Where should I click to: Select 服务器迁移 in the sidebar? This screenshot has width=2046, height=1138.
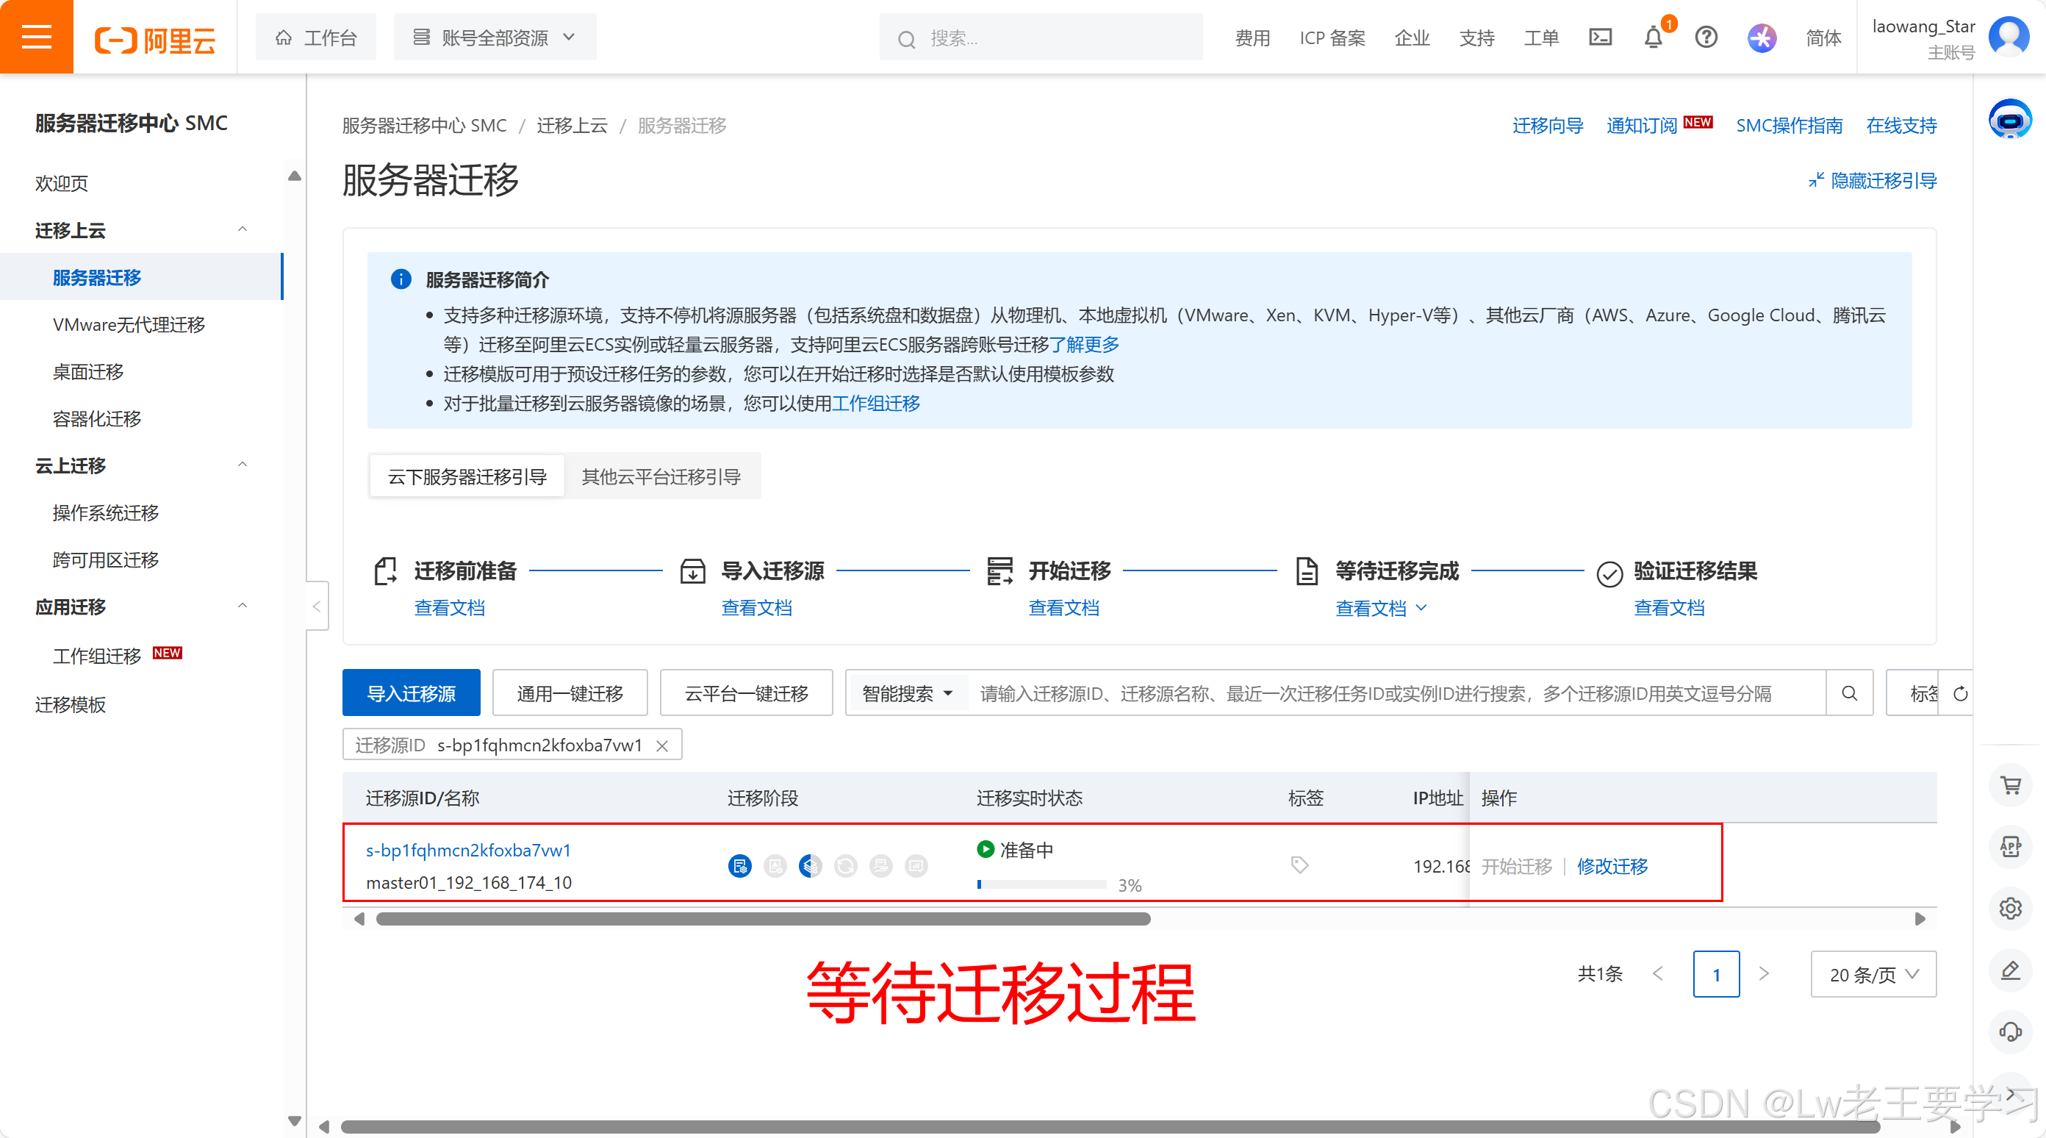(x=141, y=277)
